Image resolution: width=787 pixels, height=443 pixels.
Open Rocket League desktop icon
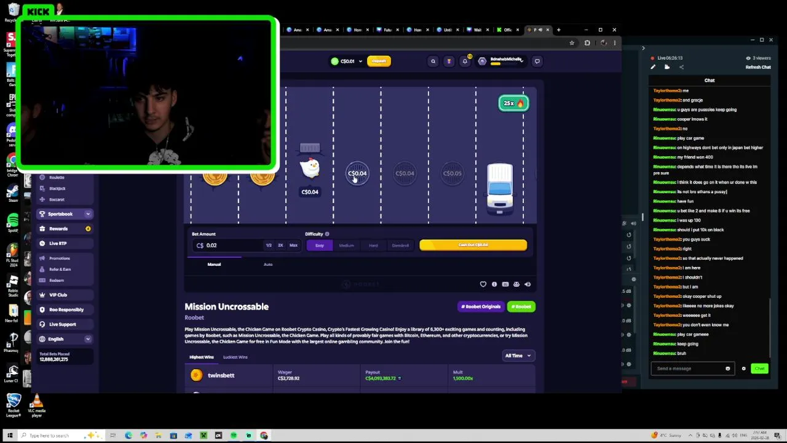14,406
